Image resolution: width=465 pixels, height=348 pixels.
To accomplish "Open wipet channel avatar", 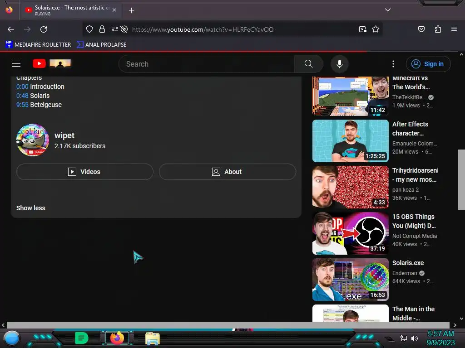I will (x=33, y=140).
